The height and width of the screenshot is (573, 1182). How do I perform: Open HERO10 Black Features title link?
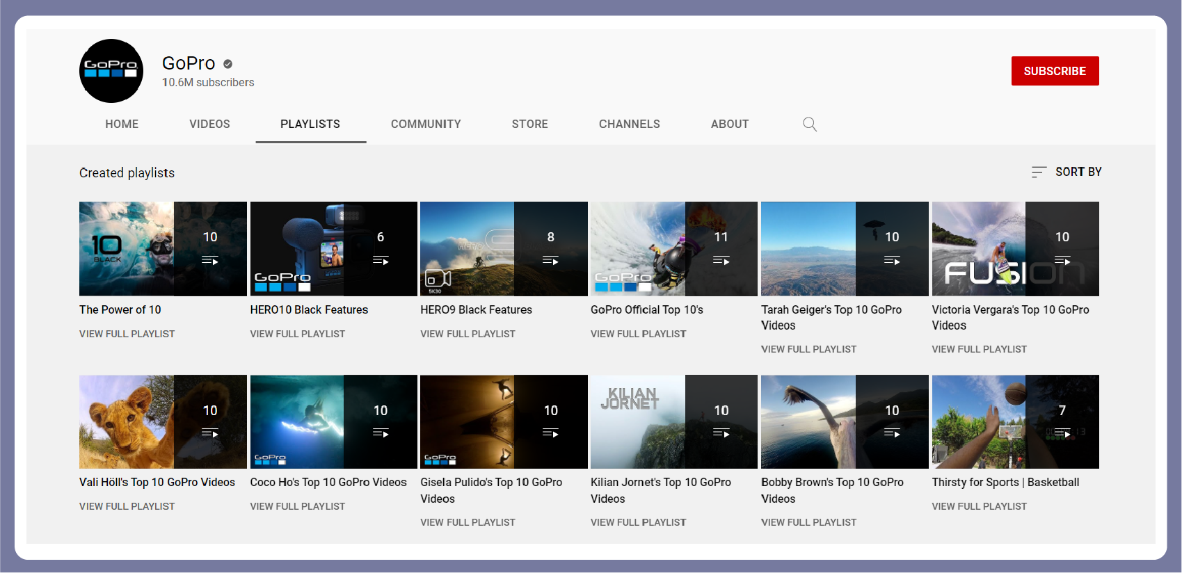(310, 309)
